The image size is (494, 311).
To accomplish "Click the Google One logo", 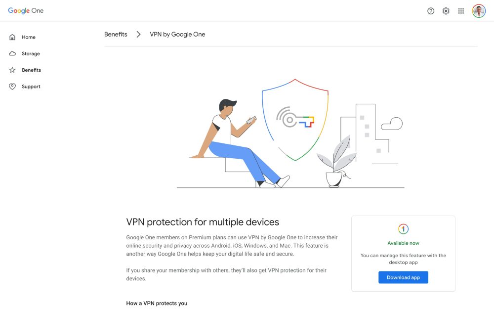I will (26, 11).
